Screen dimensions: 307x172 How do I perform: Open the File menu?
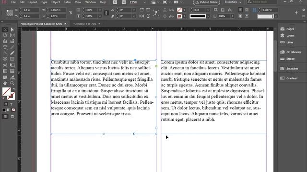point(13,2)
